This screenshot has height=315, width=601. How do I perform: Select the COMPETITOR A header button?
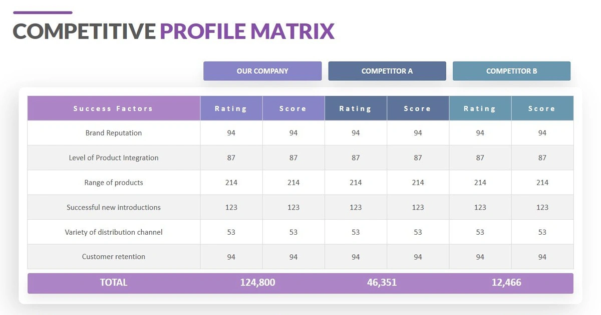(x=387, y=71)
